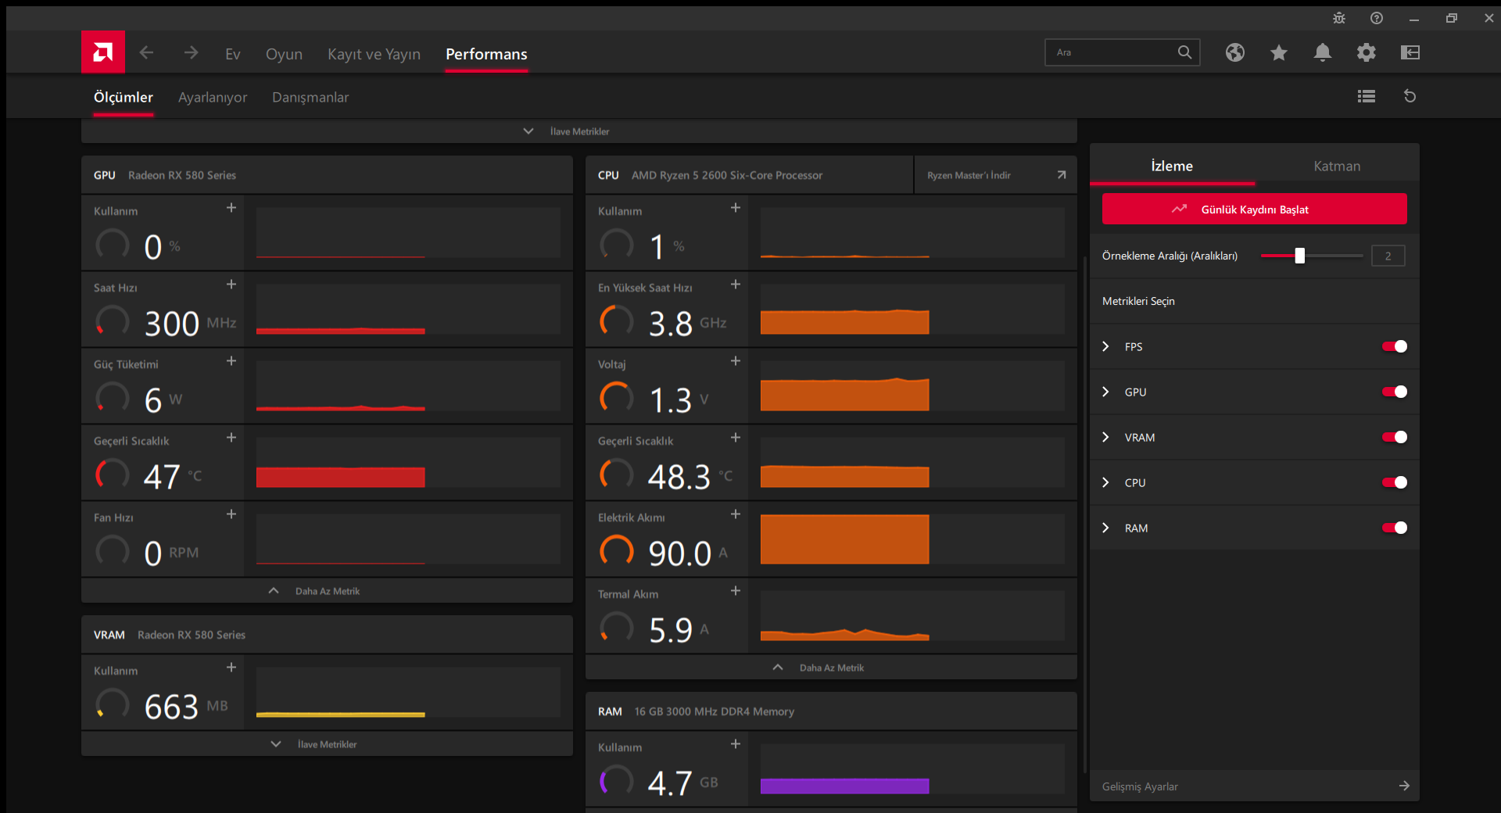
Task: Pin VRAM Kullanım metric with plus
Action: 231,667
